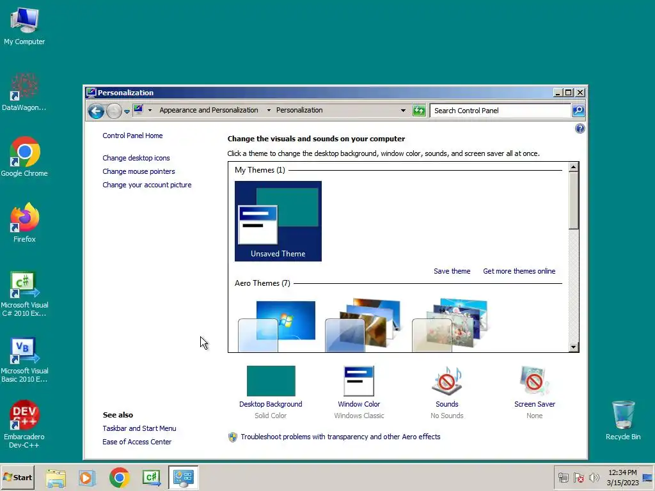Open the Start menu
Viewport: 655px width, 491px height.
[x=17, y=478]
